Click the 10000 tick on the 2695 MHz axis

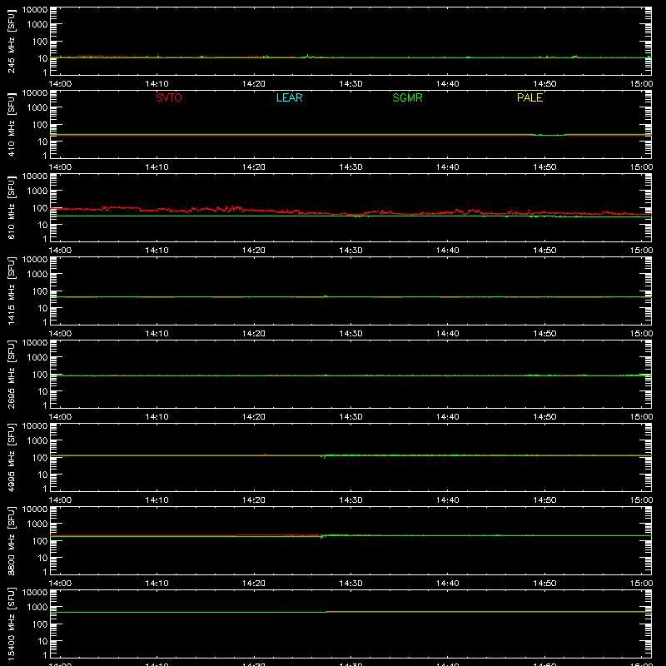pyautogui.click(x=35, y=343)
